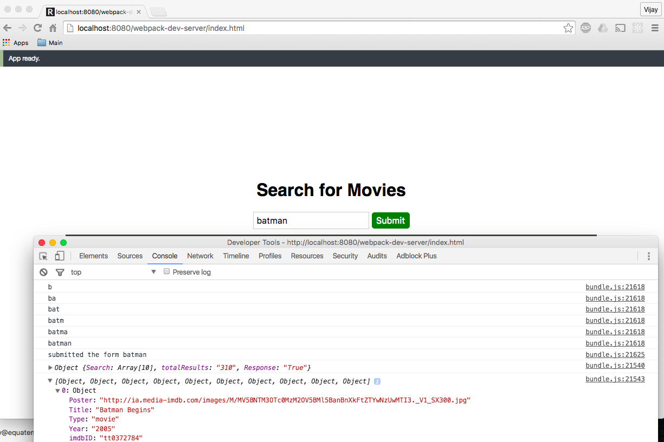
Task: Click the Search for Movies heading
Action: click(331, 190)
